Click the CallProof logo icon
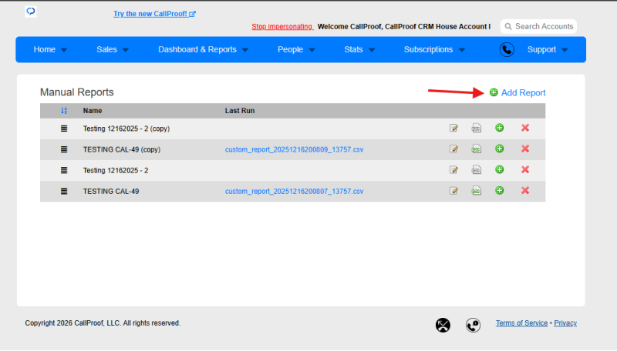Viewport: 617px width, 351px height. [31, 12]
